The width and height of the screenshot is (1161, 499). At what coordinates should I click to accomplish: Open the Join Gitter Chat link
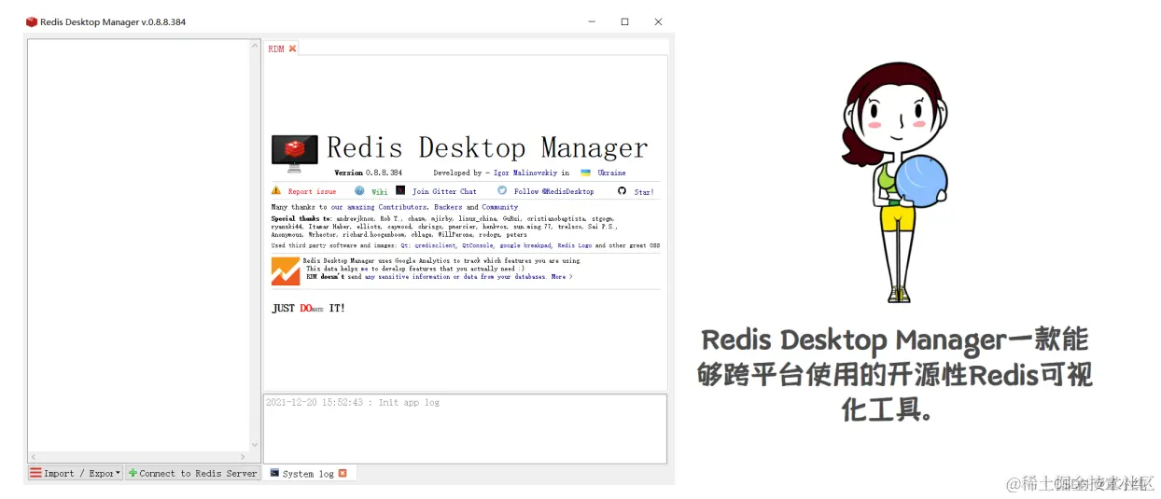coord(444,191)
